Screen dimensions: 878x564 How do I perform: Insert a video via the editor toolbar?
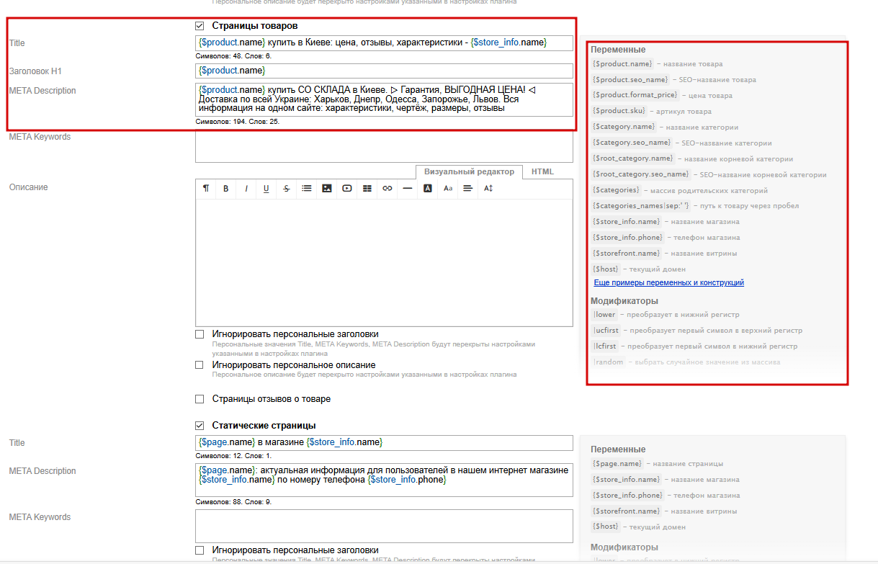click(347, 188)
